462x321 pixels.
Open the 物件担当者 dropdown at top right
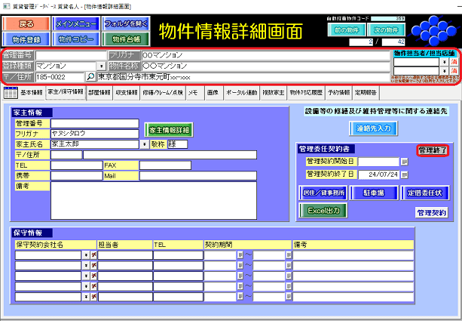445,61
